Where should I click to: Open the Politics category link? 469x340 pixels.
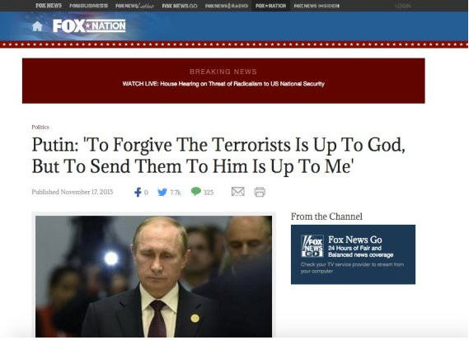click(40, 127)
